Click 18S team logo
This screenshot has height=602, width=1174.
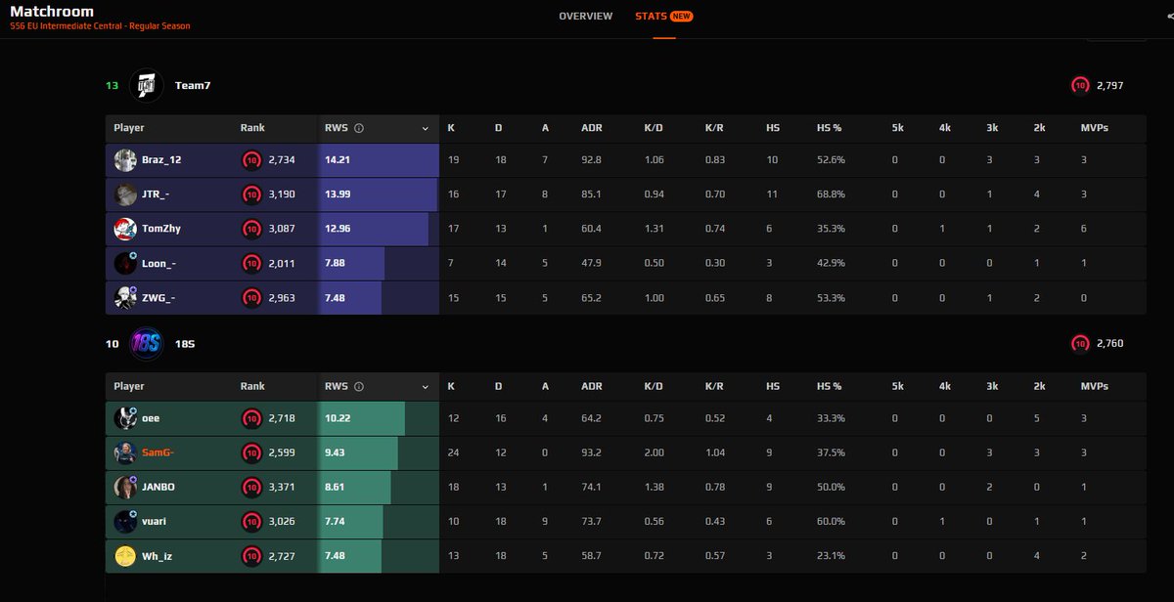[146, 344]
